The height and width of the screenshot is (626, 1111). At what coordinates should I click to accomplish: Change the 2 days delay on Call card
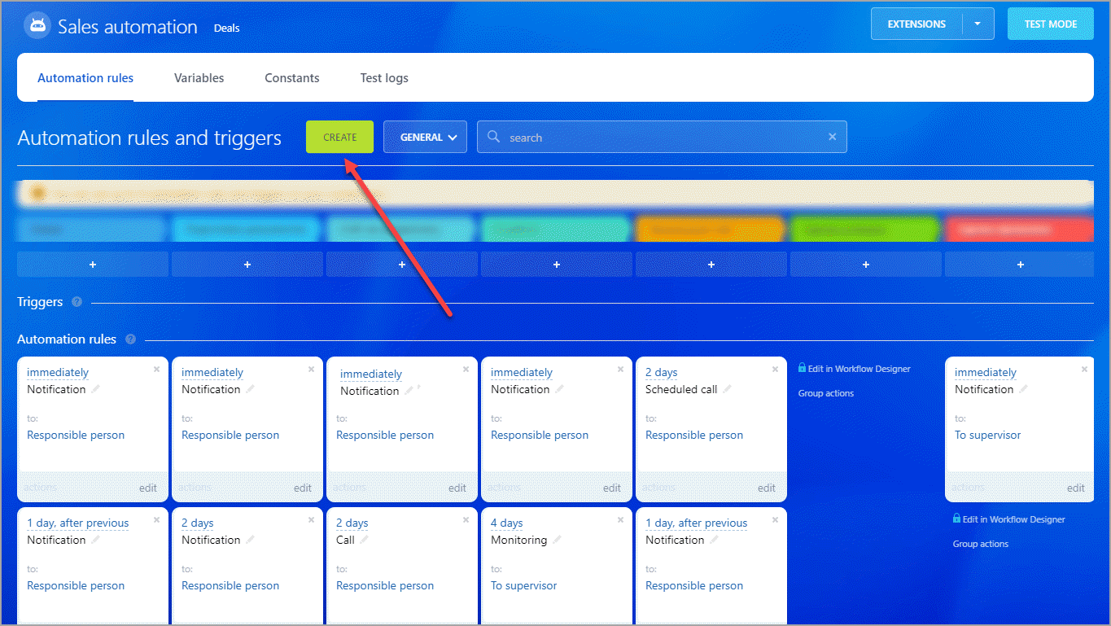click(352, 523)
